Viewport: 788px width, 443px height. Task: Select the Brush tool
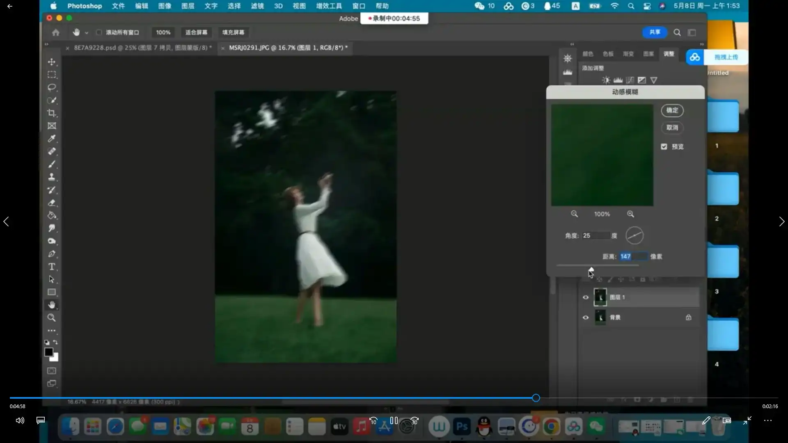coord(52,164)
